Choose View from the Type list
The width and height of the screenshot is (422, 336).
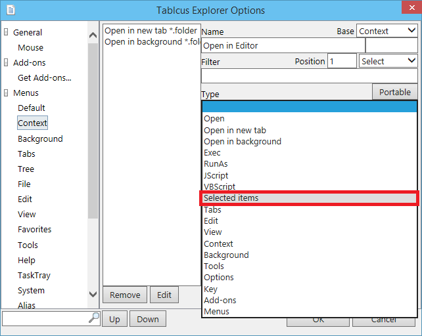[310, 232]
